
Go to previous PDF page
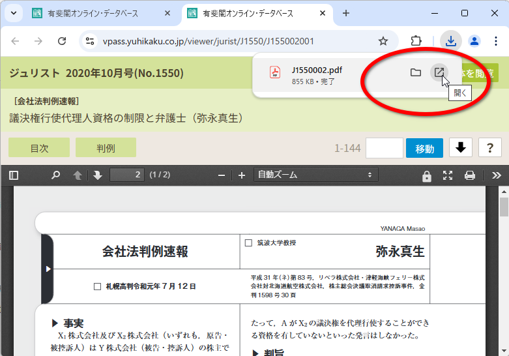tap(78, 175)
